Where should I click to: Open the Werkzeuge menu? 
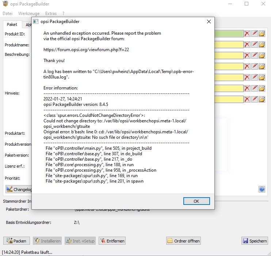[x=29, y=14]
